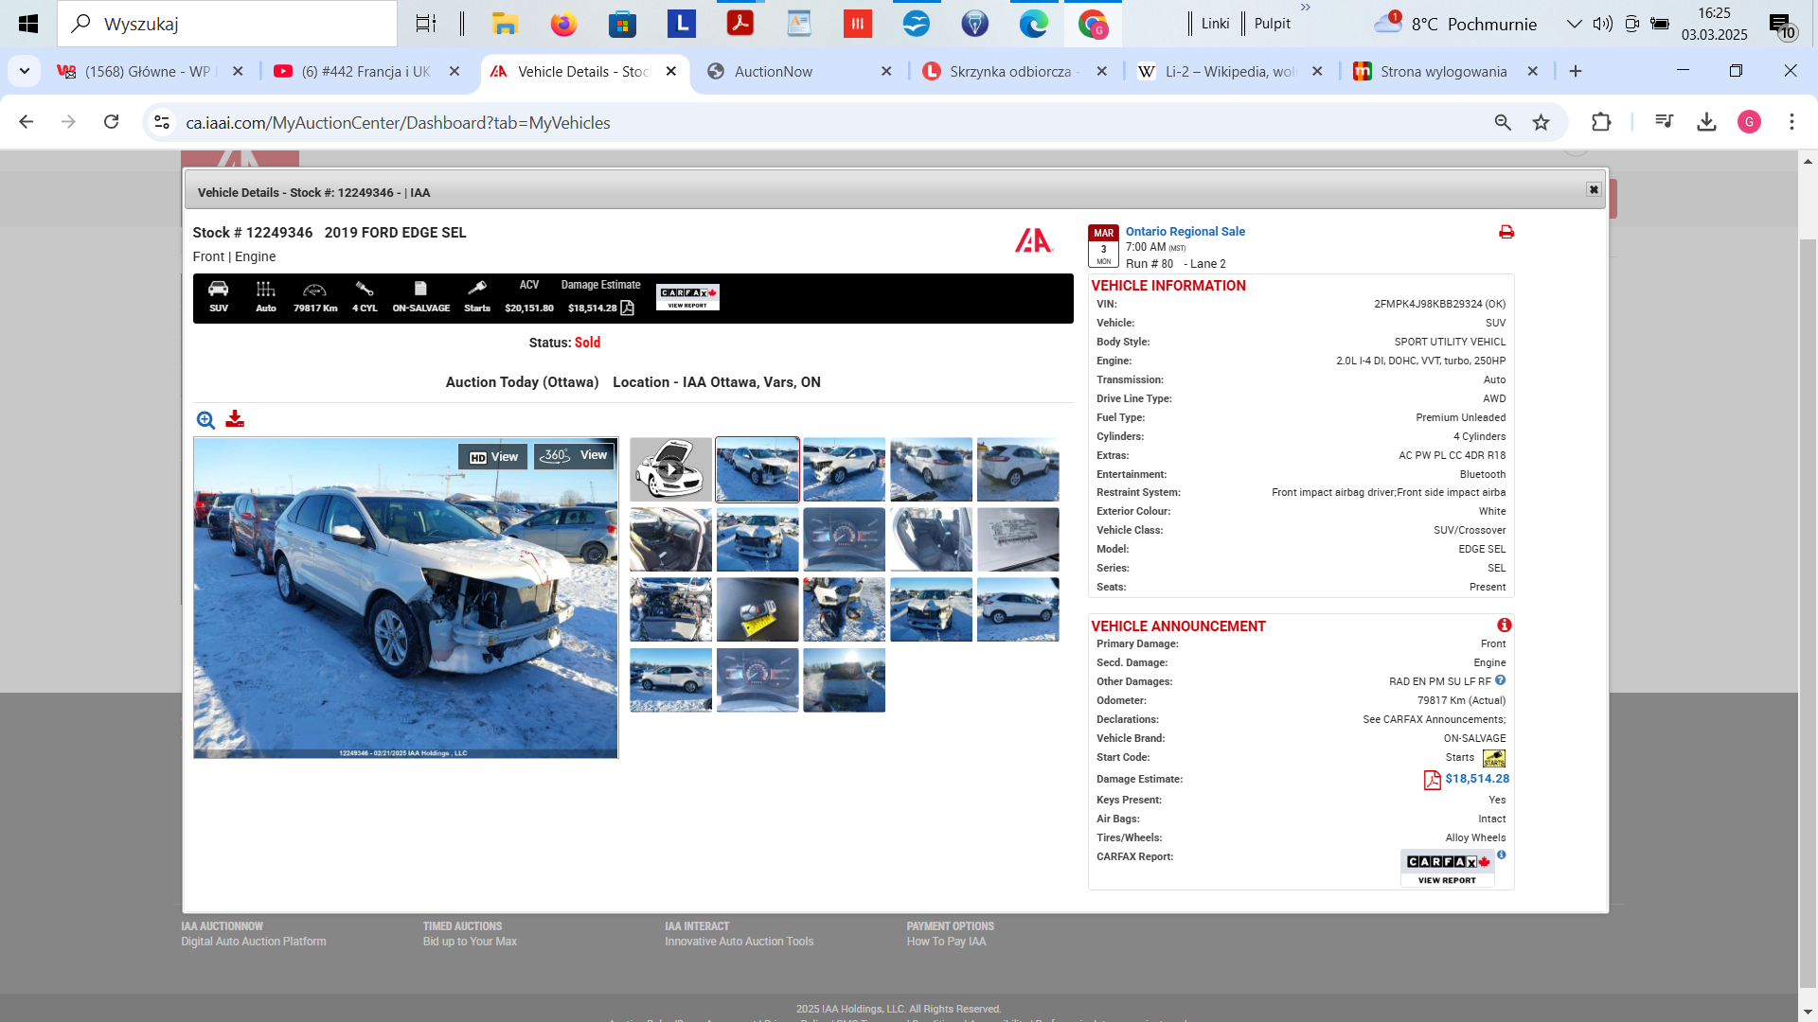Go back to the previous page
This screenshot has width=1818, height=1022.
(x=27, y=122)
